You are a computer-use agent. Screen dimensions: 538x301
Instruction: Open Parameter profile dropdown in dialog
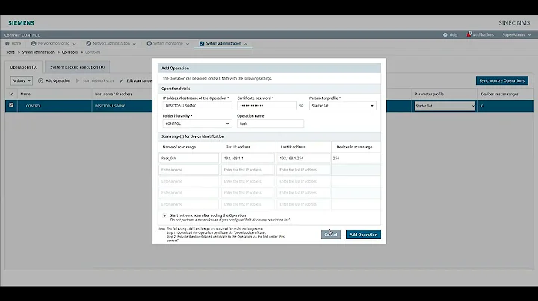coord(343,106)
